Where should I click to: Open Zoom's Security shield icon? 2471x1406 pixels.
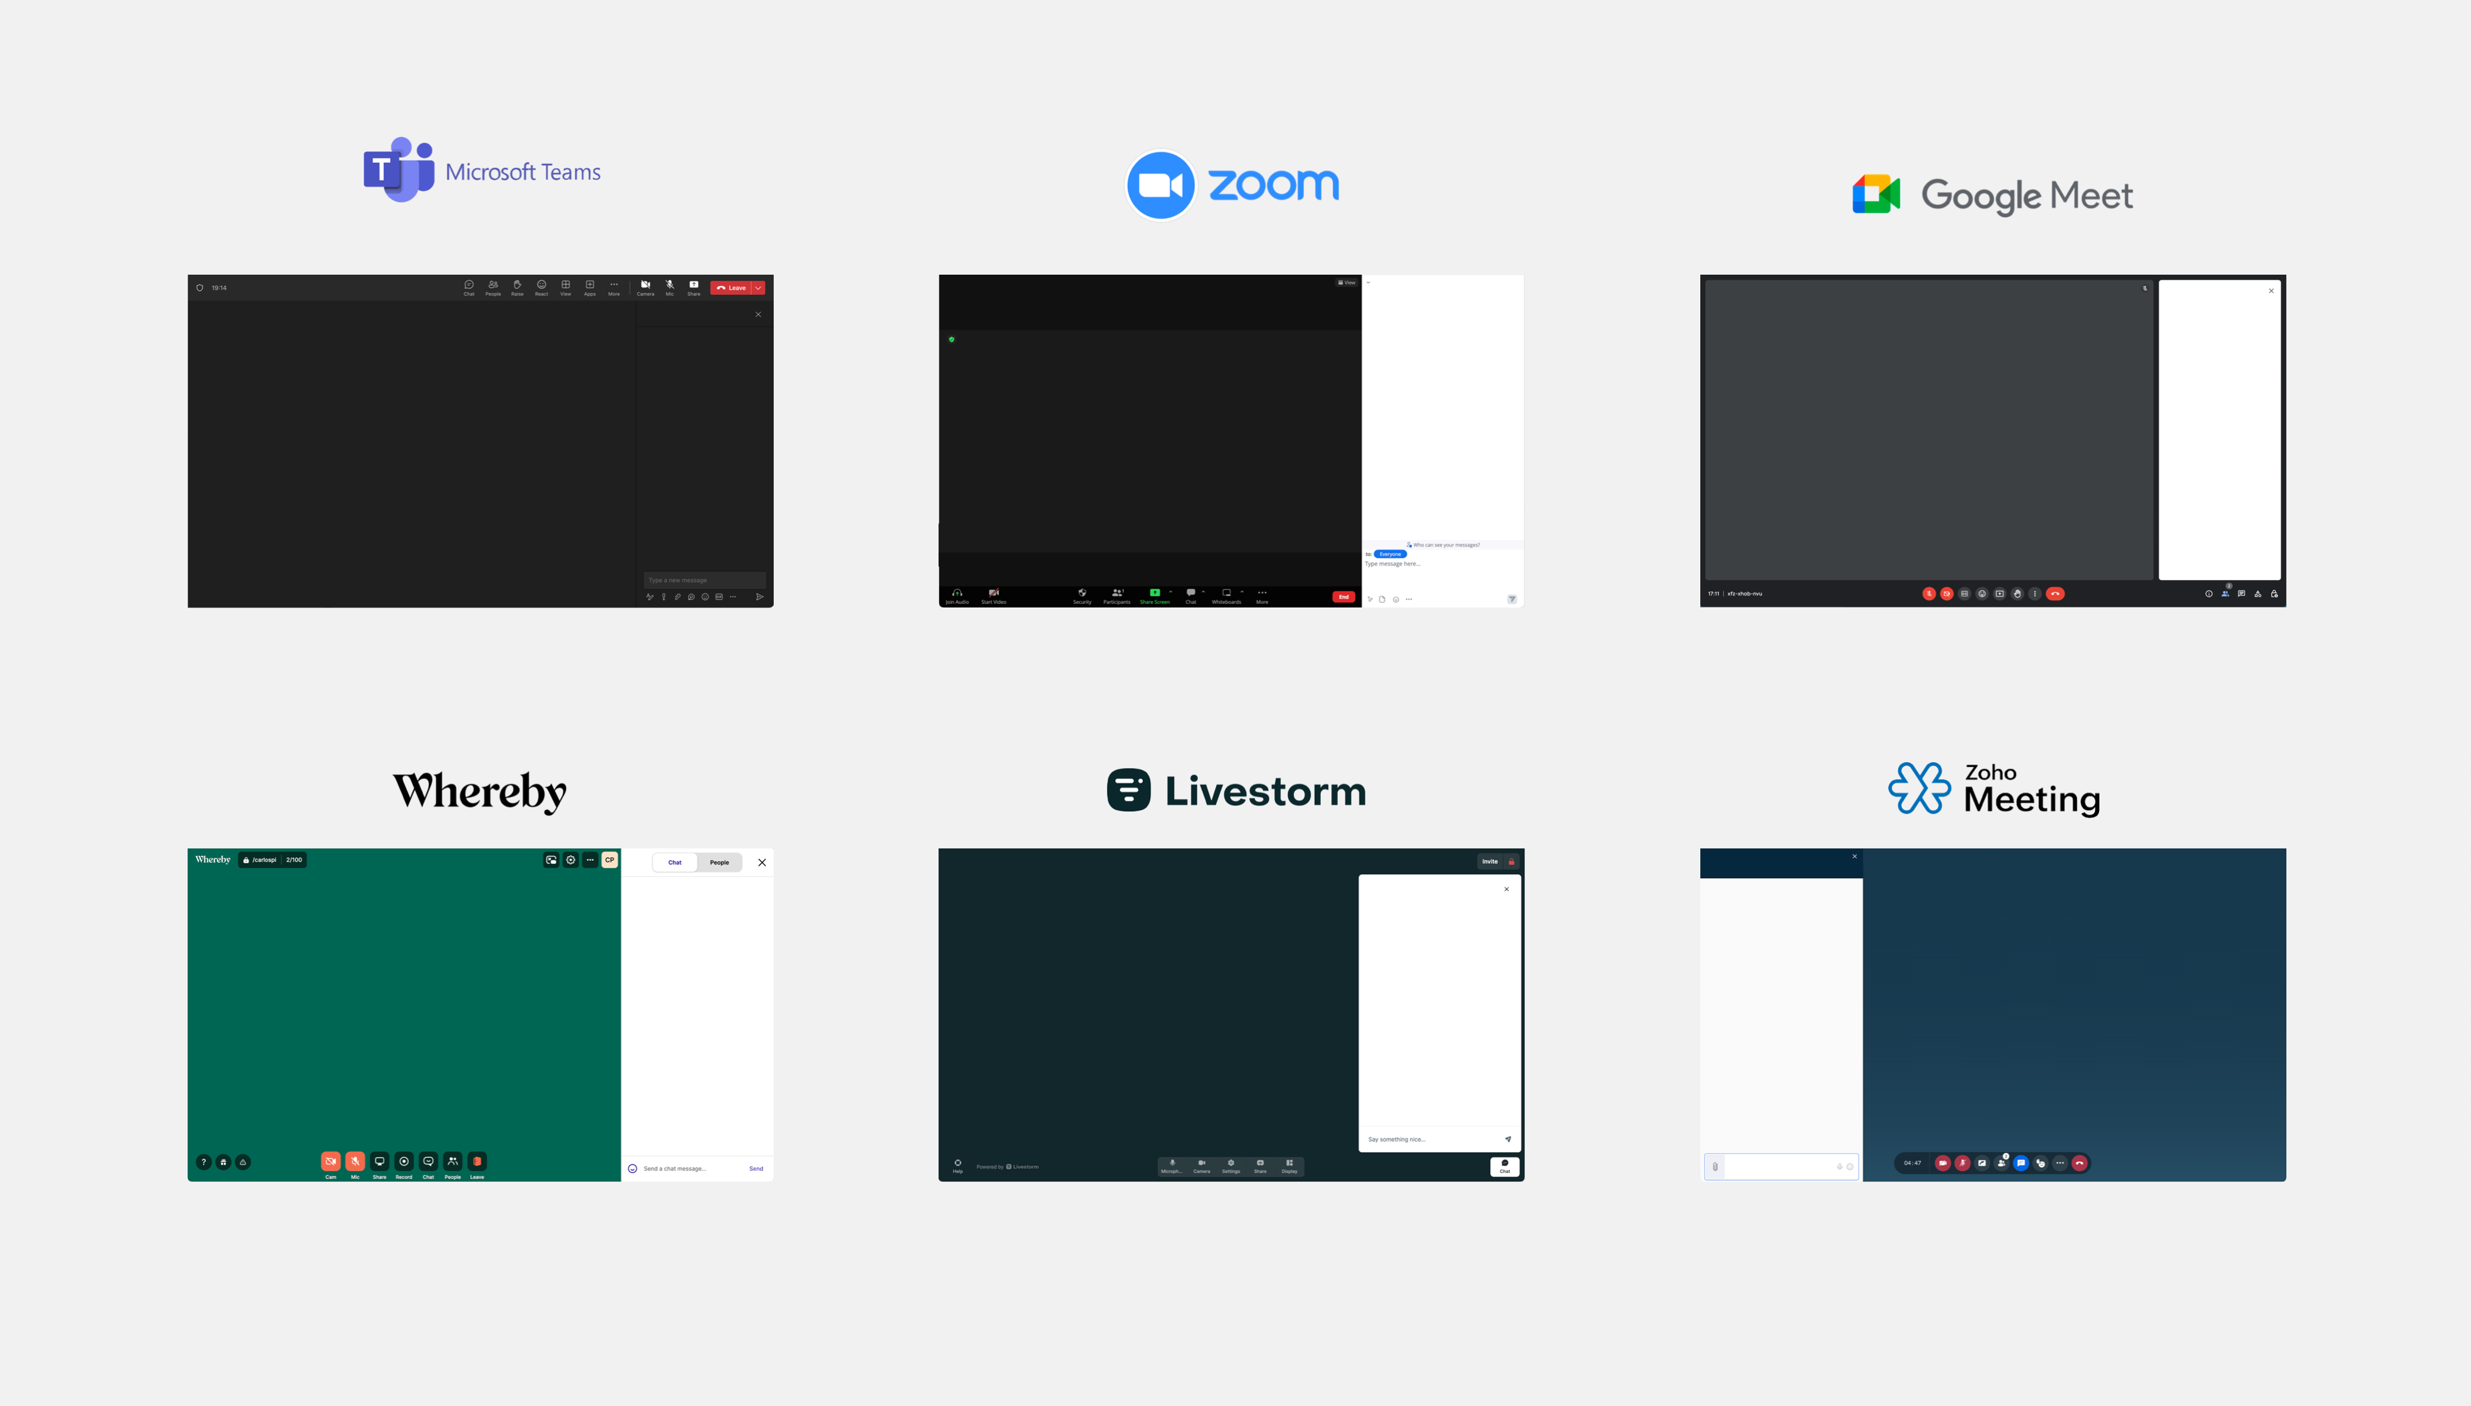1082,595
